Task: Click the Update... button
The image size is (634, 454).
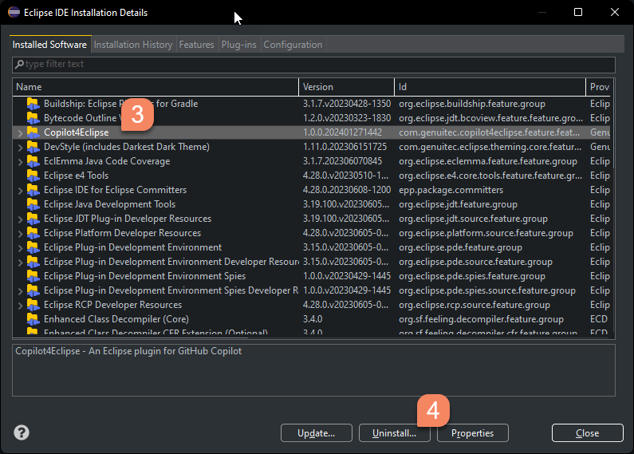Action: point(316,433)
